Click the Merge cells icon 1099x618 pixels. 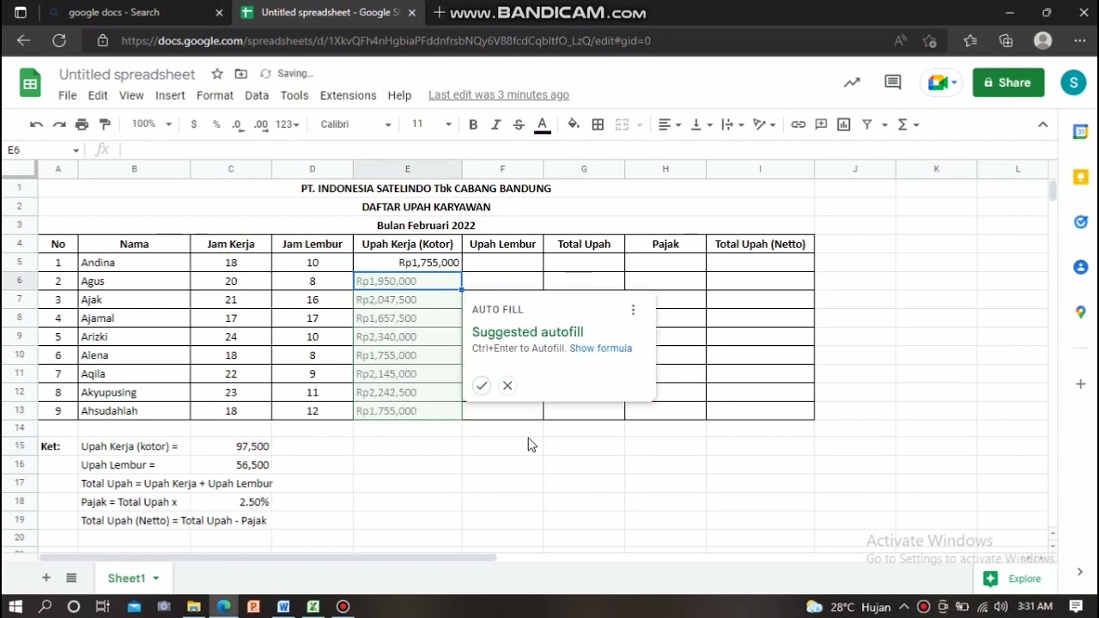click(622, 124)
